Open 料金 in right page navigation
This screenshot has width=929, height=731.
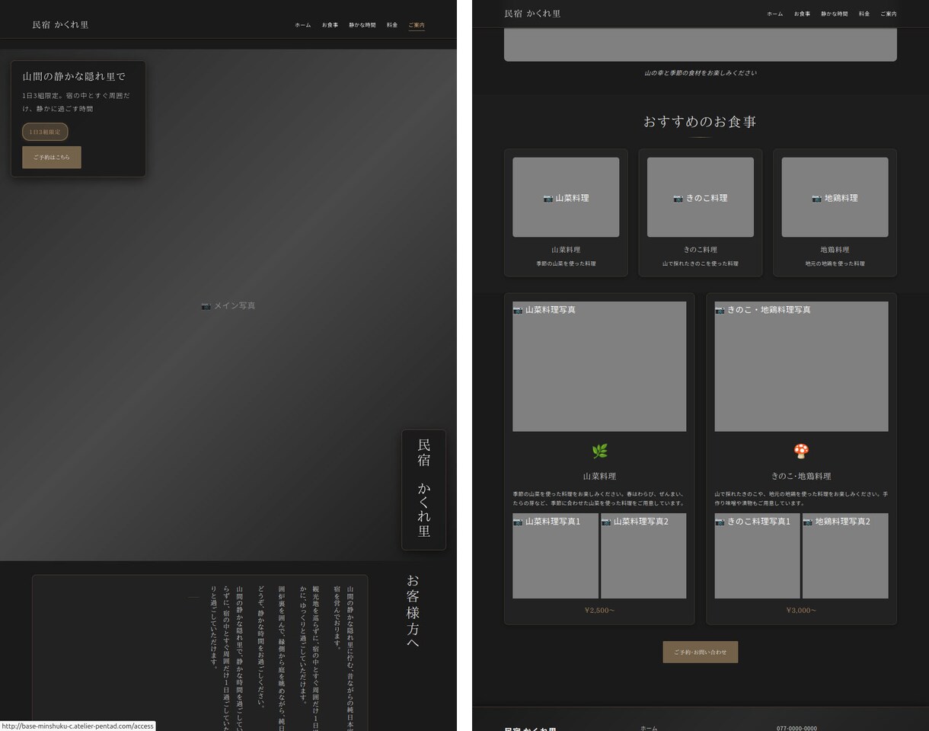(864, 14)
